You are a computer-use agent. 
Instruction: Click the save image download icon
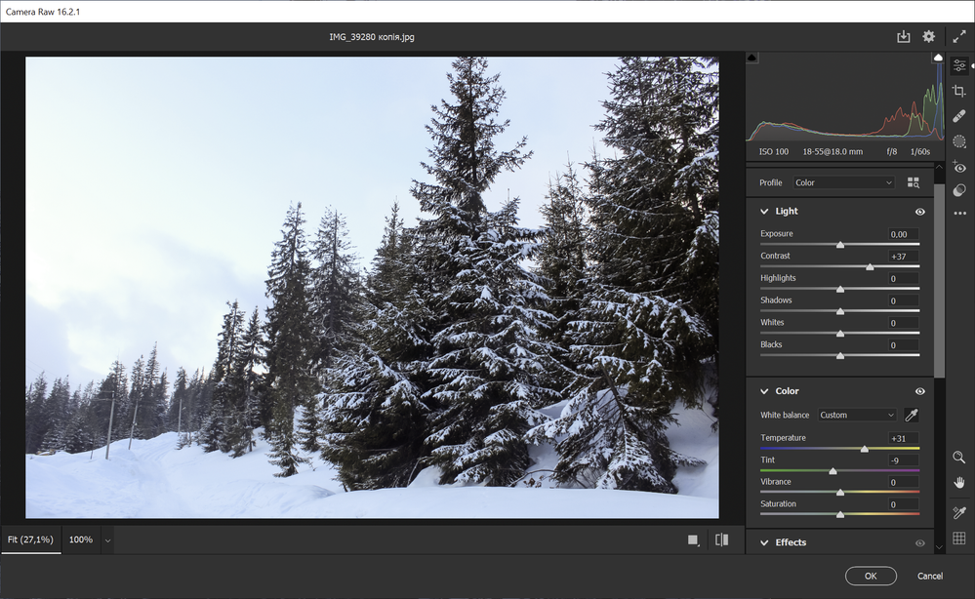coord(904,37)
